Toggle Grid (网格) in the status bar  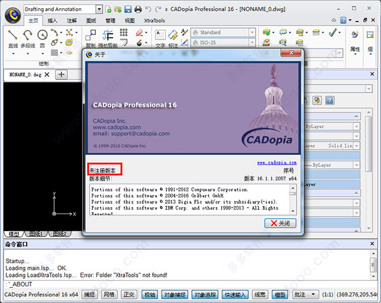pyautogui.click(x=109, y=295)
